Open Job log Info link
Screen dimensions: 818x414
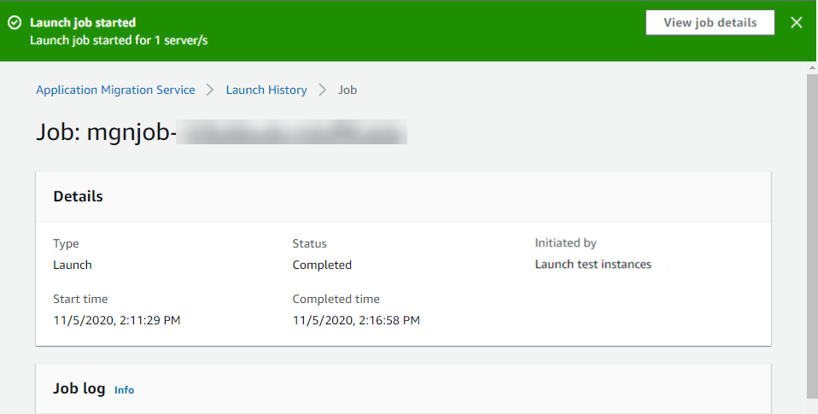[124, 390]
